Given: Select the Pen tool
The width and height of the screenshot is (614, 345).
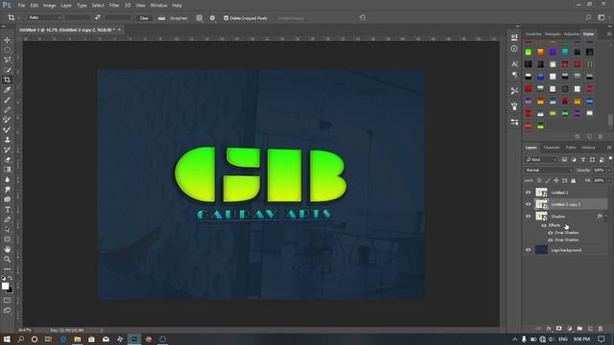Looking at the screenshot, I should pos(7,219).
